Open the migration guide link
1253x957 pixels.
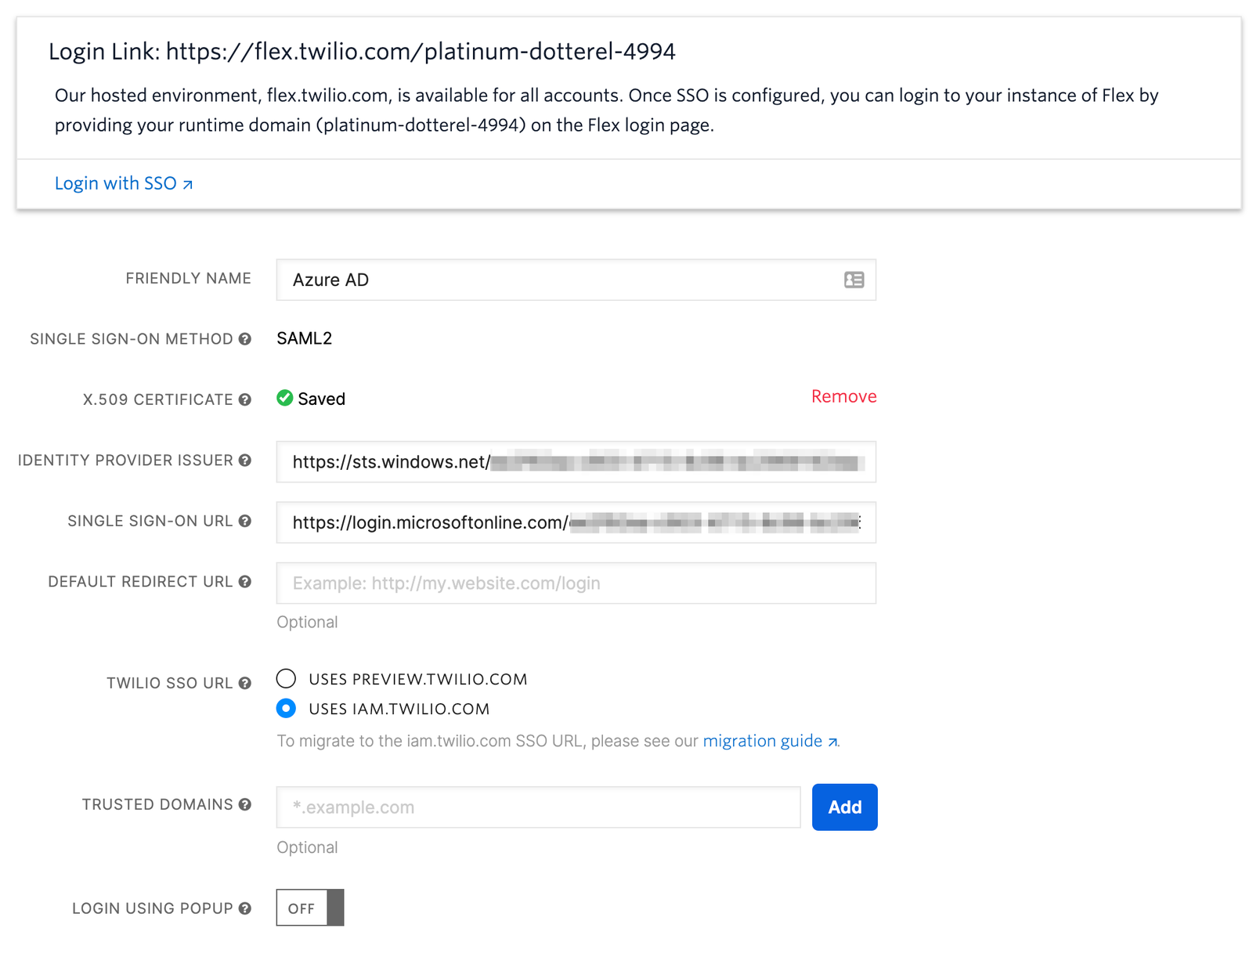[x=769, y=741]
